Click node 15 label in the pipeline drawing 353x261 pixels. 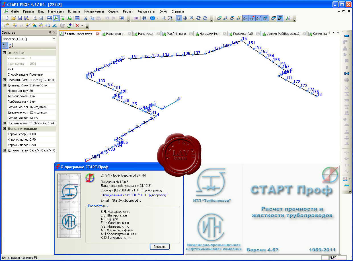tap(245, 39)
